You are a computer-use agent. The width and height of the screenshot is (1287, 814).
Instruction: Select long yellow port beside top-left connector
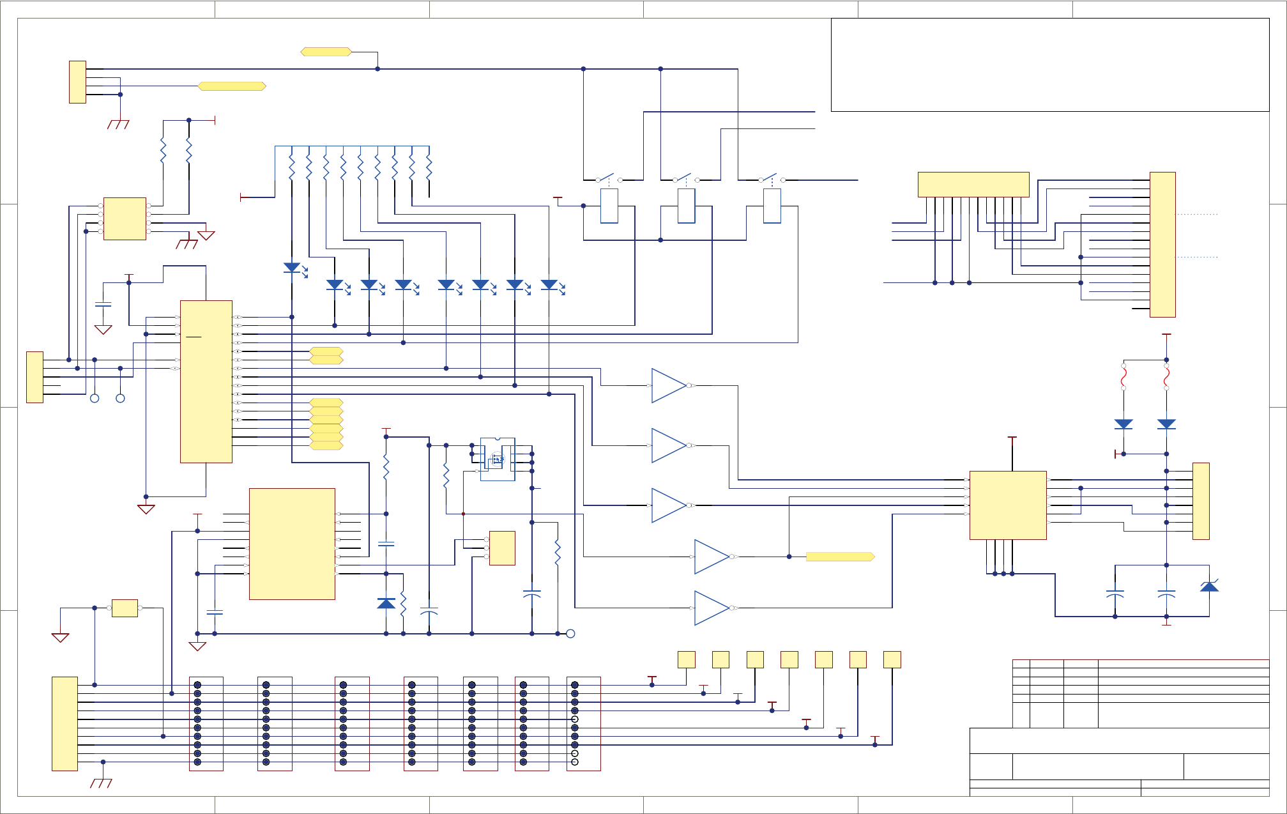(x=232, y=86)
